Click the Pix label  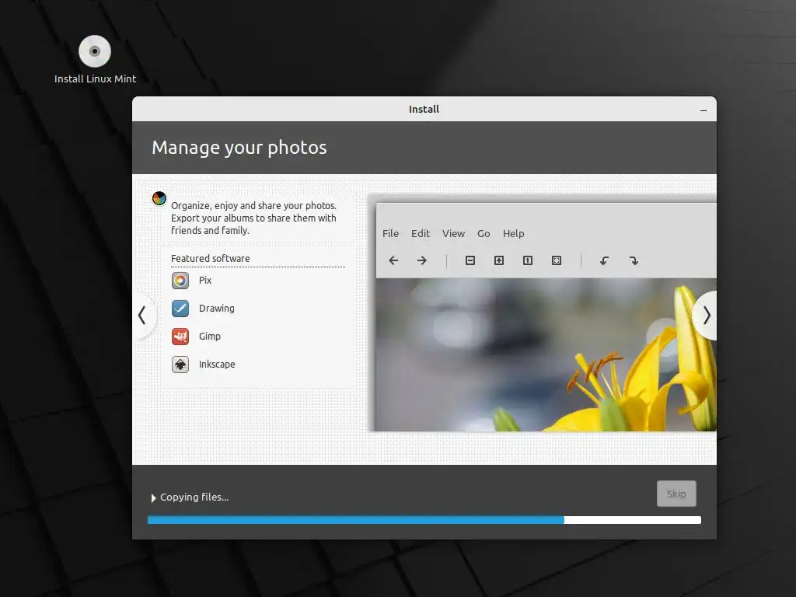[x=205, y=280]
